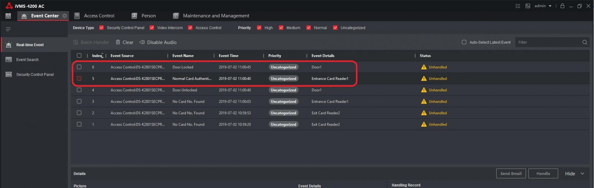Click the lock icon in the title bar
594x188 pixels.
tap(562, 6)
